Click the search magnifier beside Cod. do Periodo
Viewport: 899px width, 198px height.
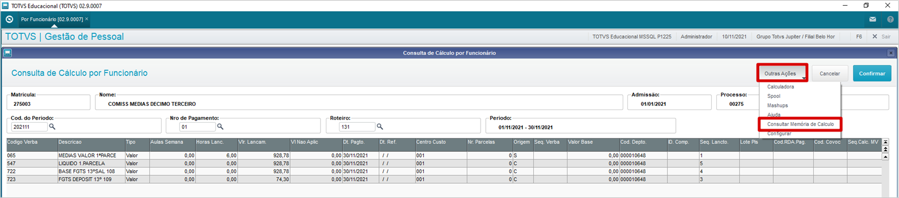click(52, 127)
